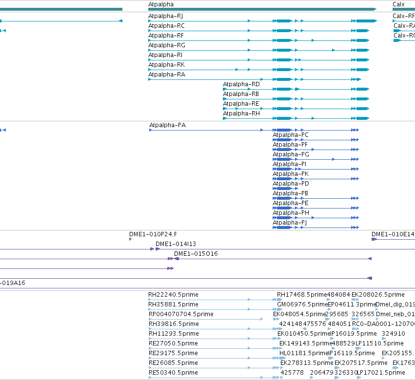
Task: Select transcript Atpalpha-RF label
Action: tap(166, 36)
